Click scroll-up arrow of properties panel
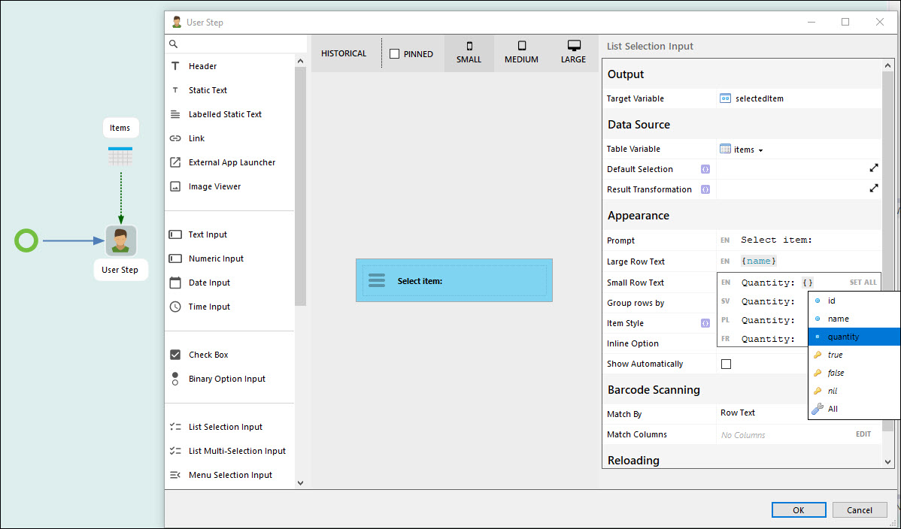Viewport: 901px width, 529px height. [887, 65]
